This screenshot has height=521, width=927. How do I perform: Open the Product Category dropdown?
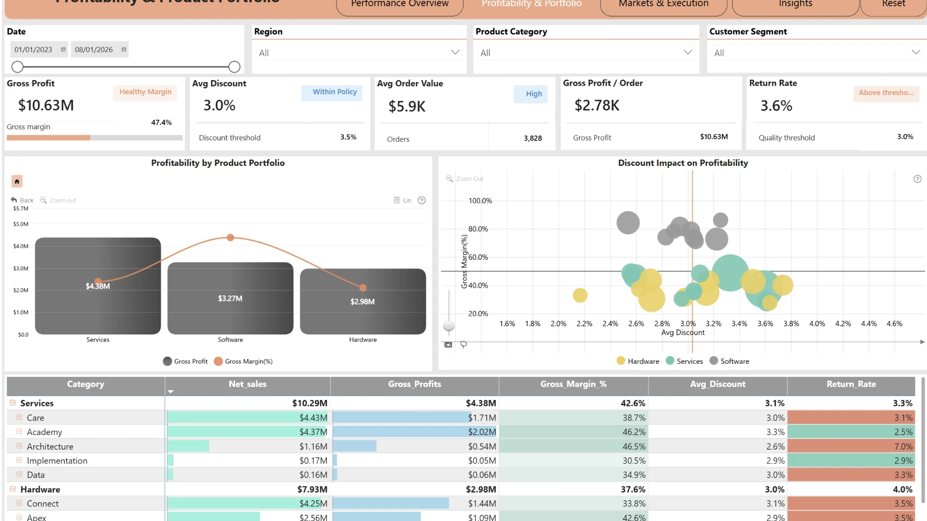tap(586, 53)
